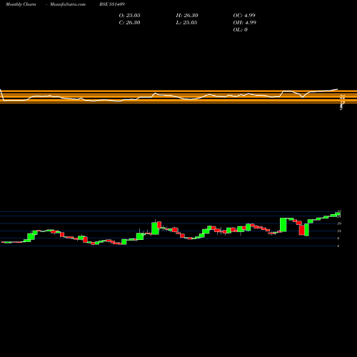
Task: Click the high price value 'H: 26.30'
Action: tap(187, 16)
